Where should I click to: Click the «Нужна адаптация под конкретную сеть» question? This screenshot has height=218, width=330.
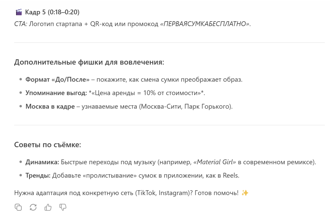74,193
